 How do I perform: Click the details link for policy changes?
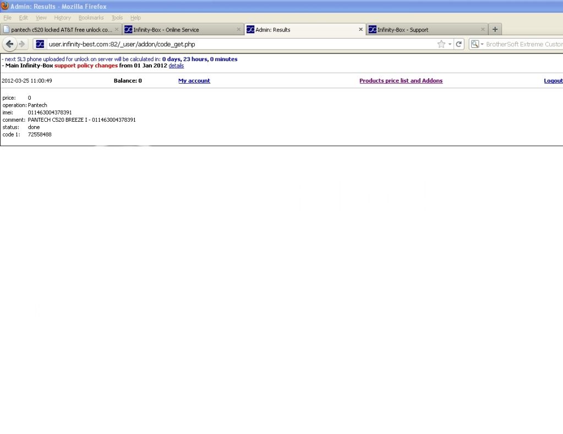click(x=176, y=66)
